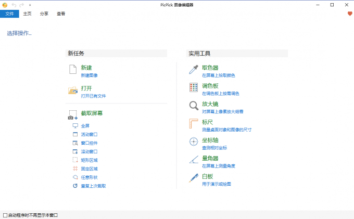
Task: Click 在调色板上按需调色 description text
Action: pos(221,93)
